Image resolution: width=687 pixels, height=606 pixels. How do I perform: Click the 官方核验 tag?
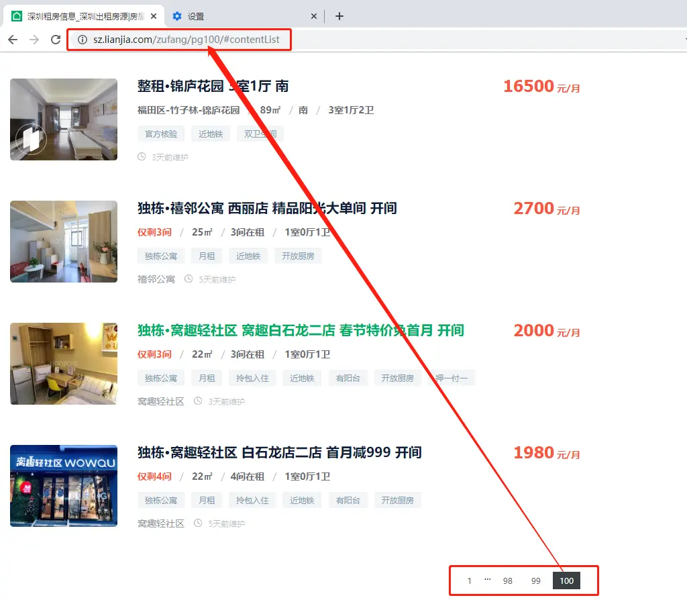(x=161, y=134)
